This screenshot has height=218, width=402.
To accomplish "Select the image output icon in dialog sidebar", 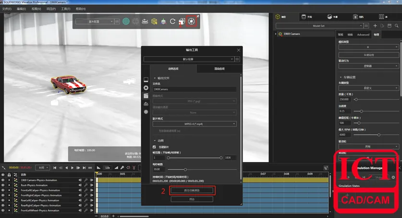I will tap(146, 79).
